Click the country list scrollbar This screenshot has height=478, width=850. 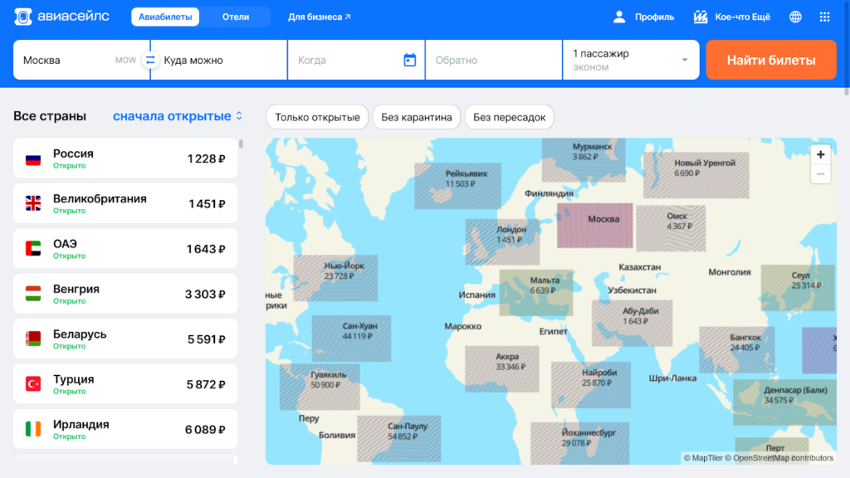[x=241, y=144]
